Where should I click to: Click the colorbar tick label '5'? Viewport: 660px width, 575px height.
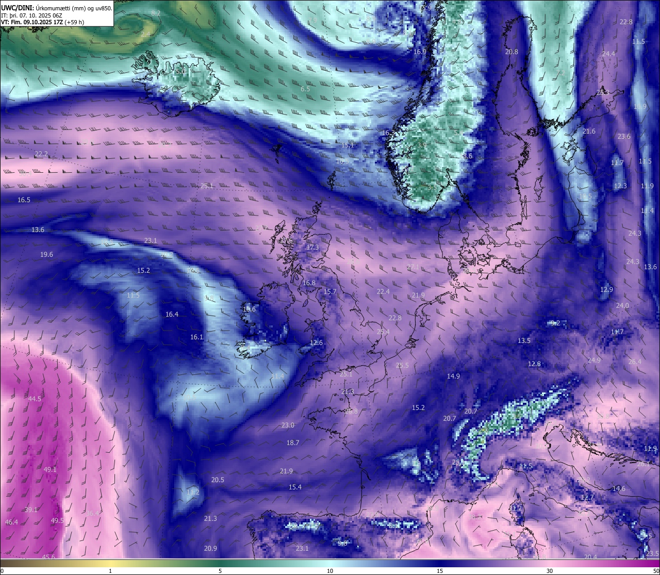click(220, 571)
